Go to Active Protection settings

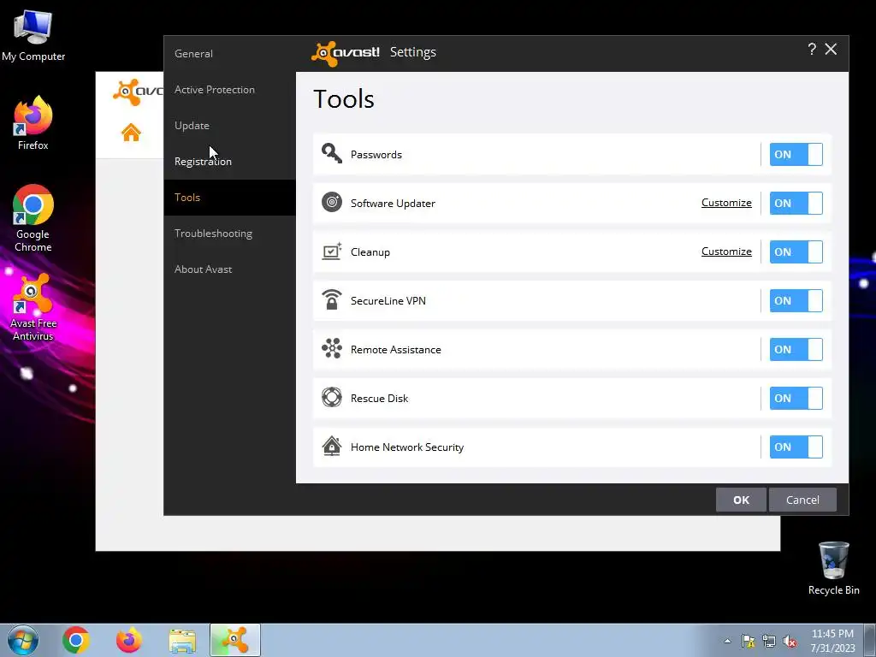point(229,89)
